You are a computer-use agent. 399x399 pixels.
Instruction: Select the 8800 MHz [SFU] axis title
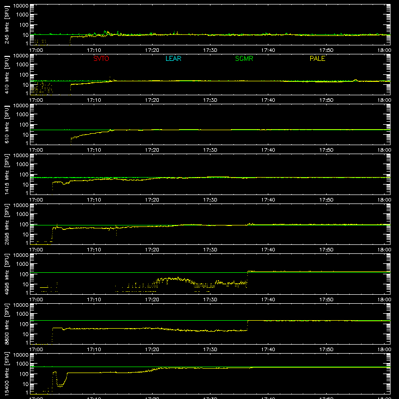coord(7,324)
